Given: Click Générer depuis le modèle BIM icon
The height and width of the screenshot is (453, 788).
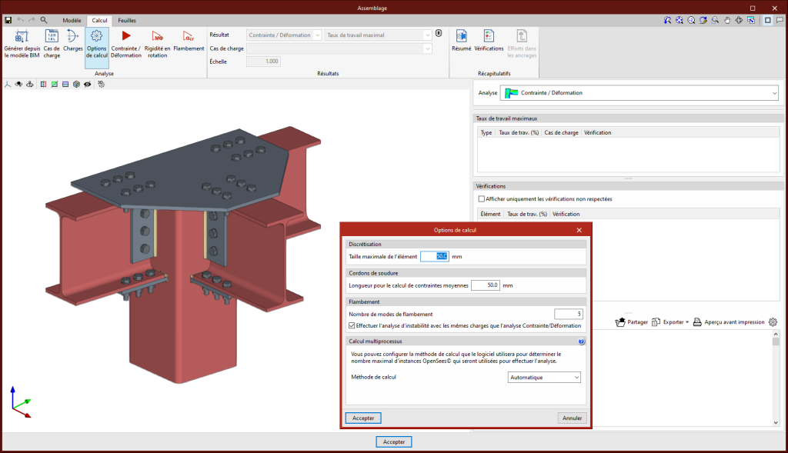Looking at the screenshot, I should click(x=22, y=42).
